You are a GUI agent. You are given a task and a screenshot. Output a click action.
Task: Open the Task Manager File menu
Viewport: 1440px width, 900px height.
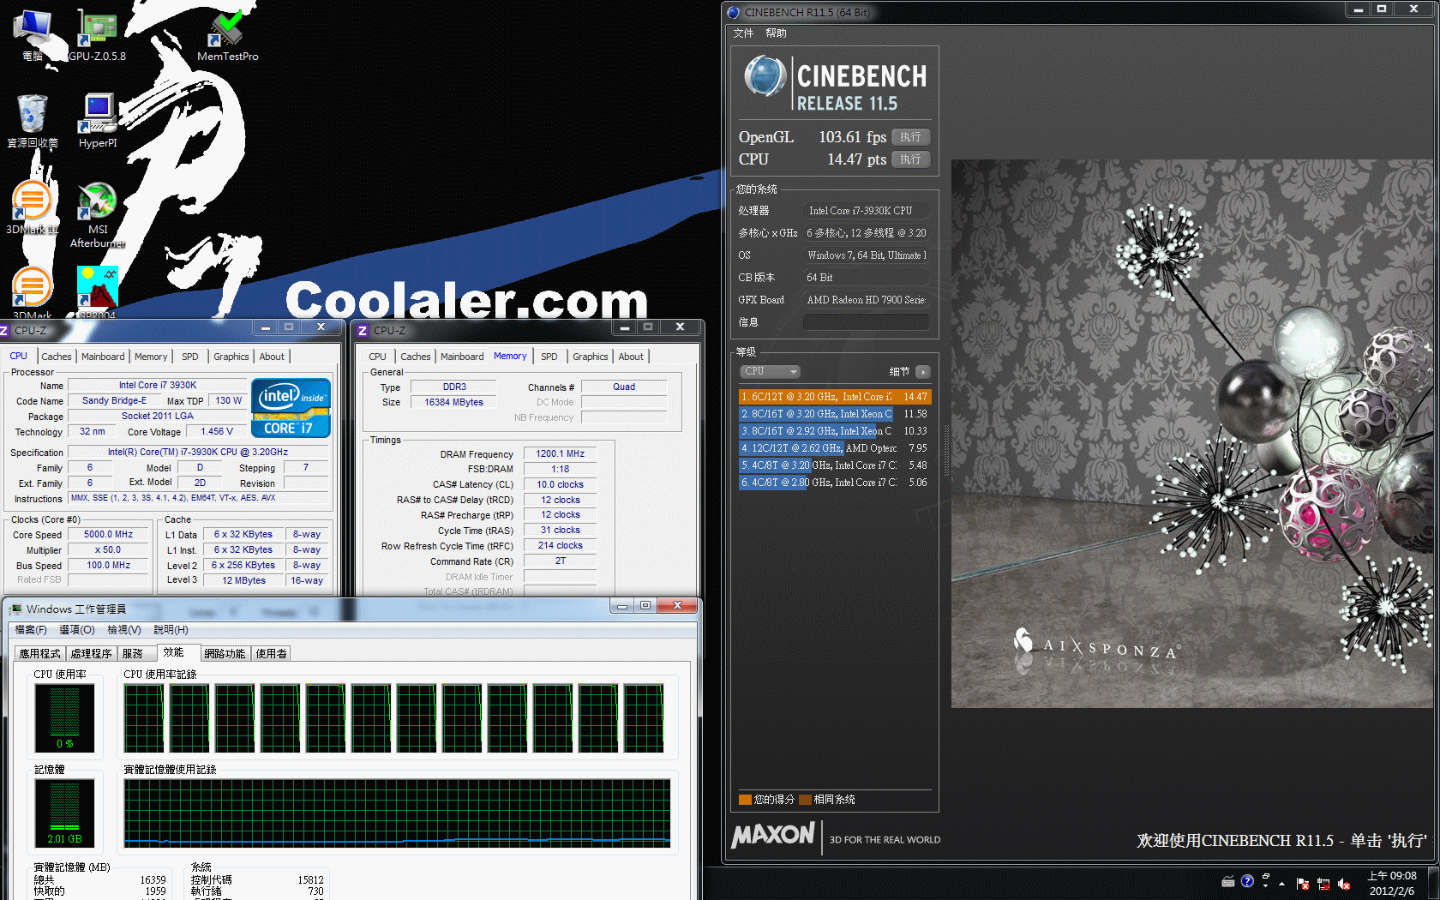31,630
